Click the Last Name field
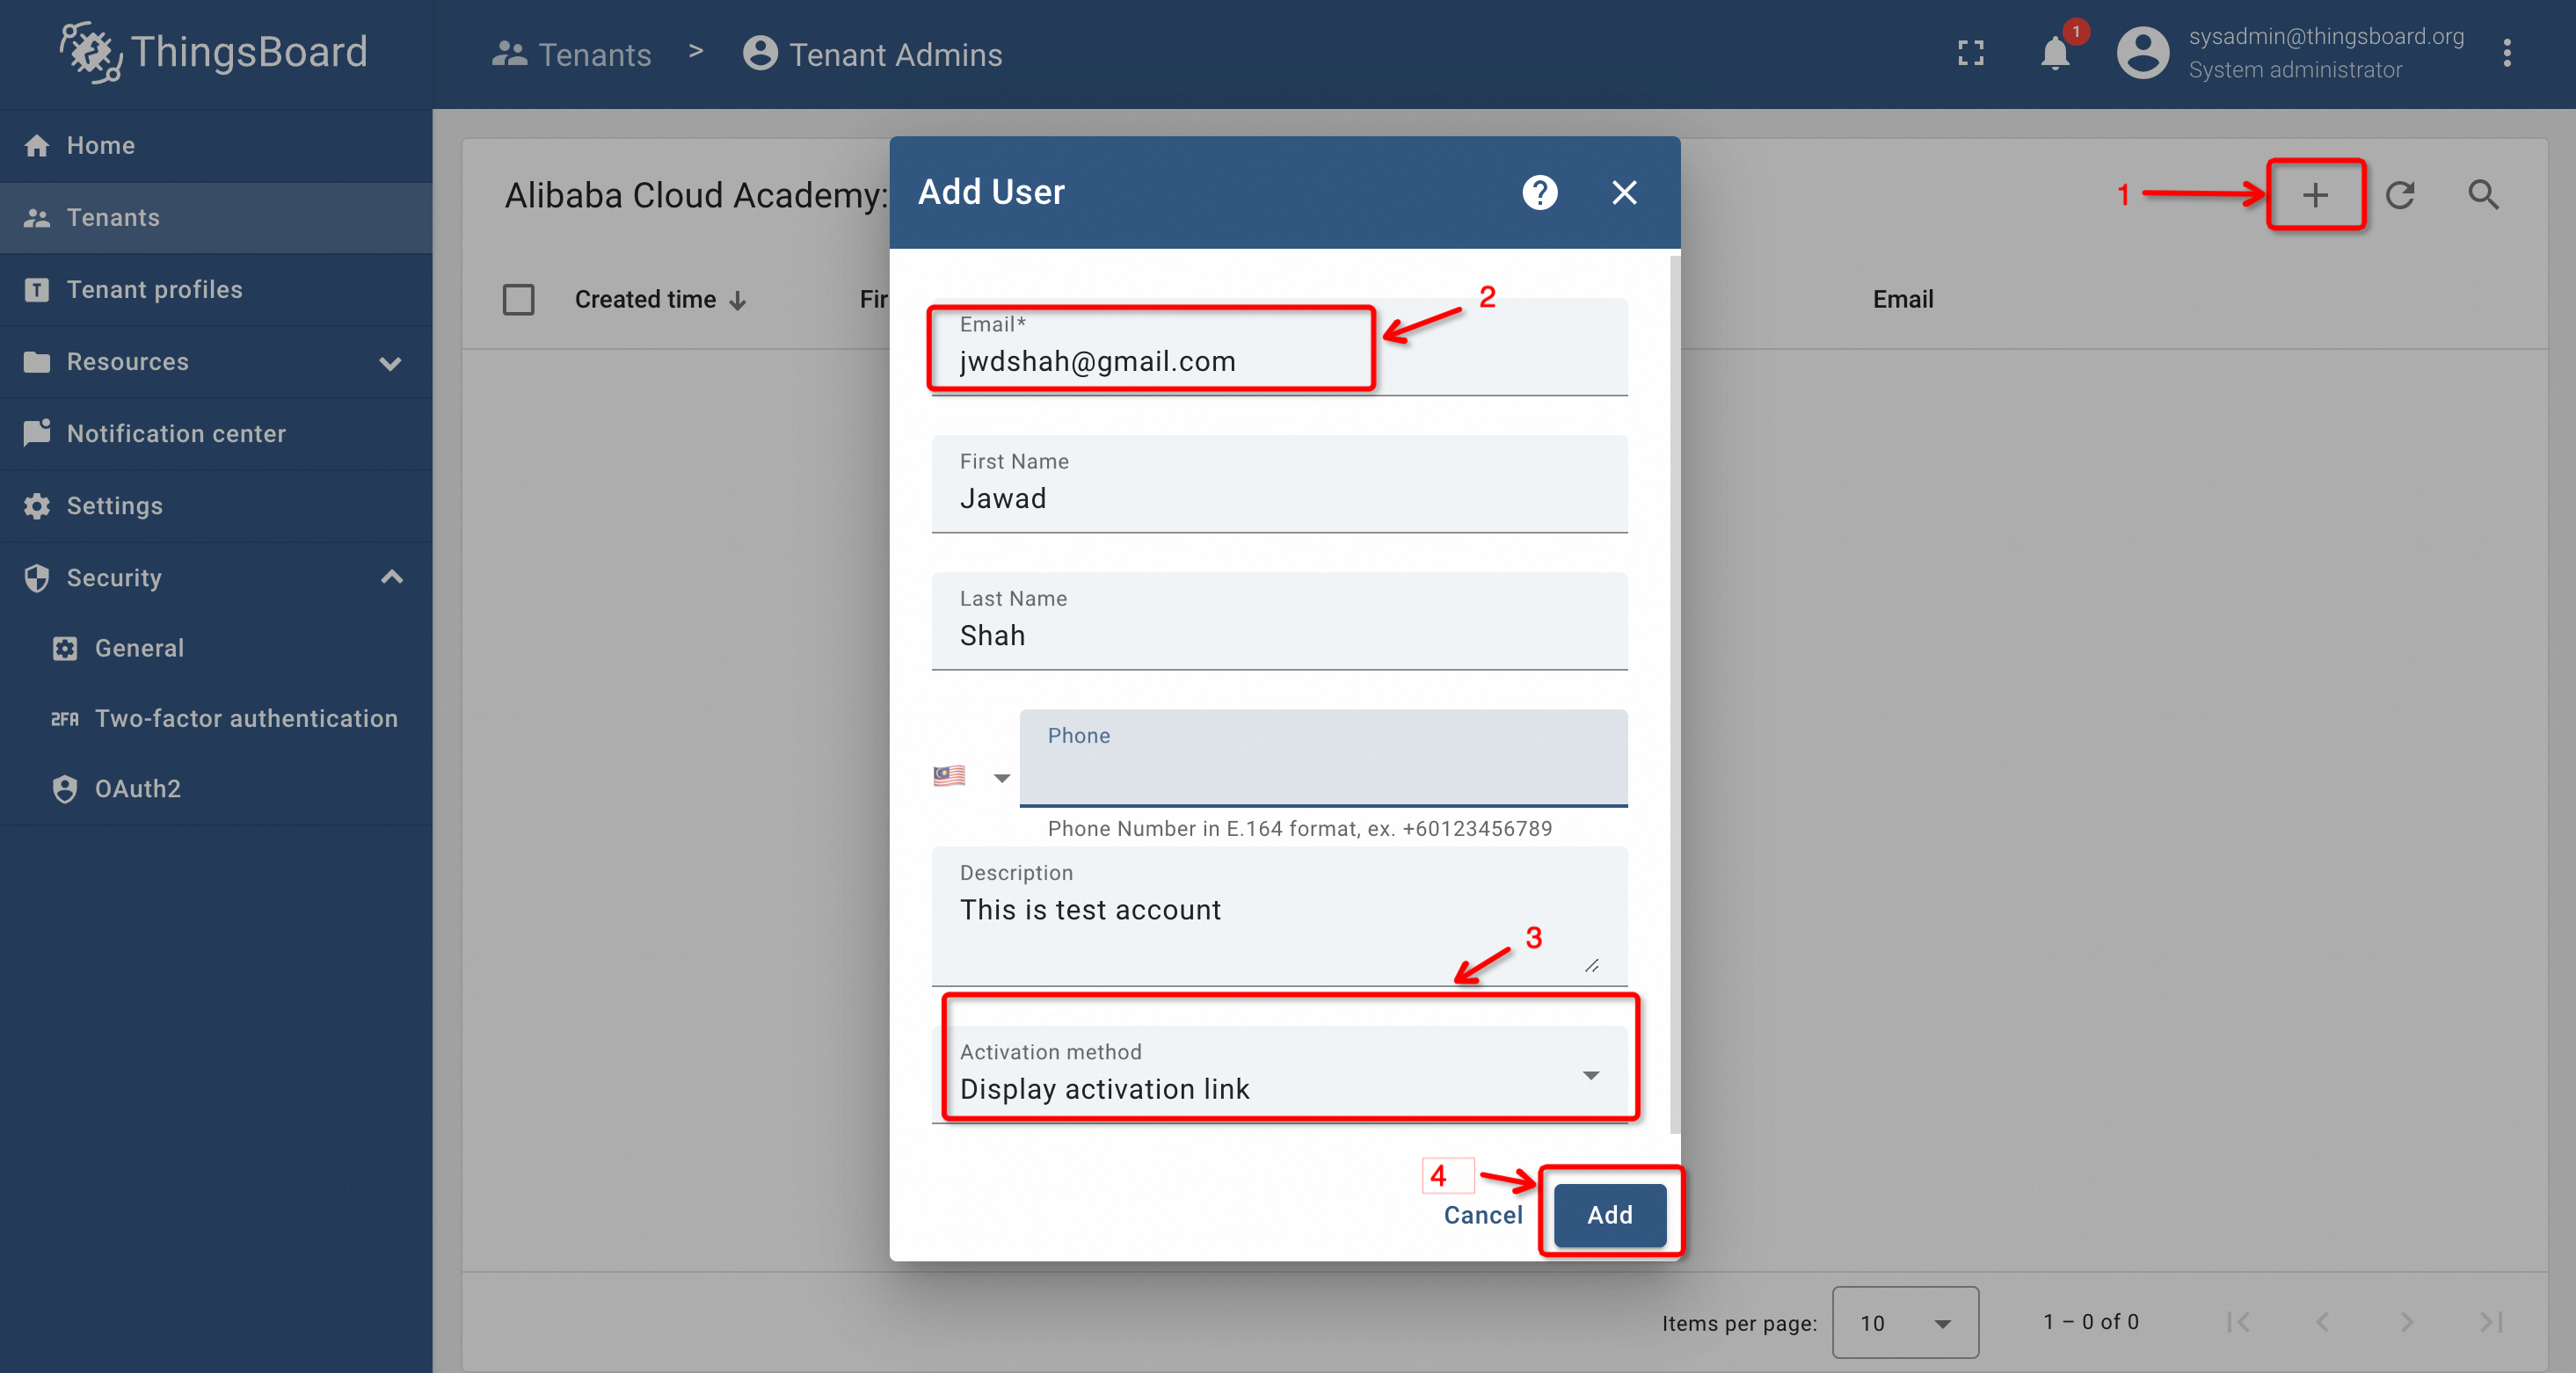 1279,621
